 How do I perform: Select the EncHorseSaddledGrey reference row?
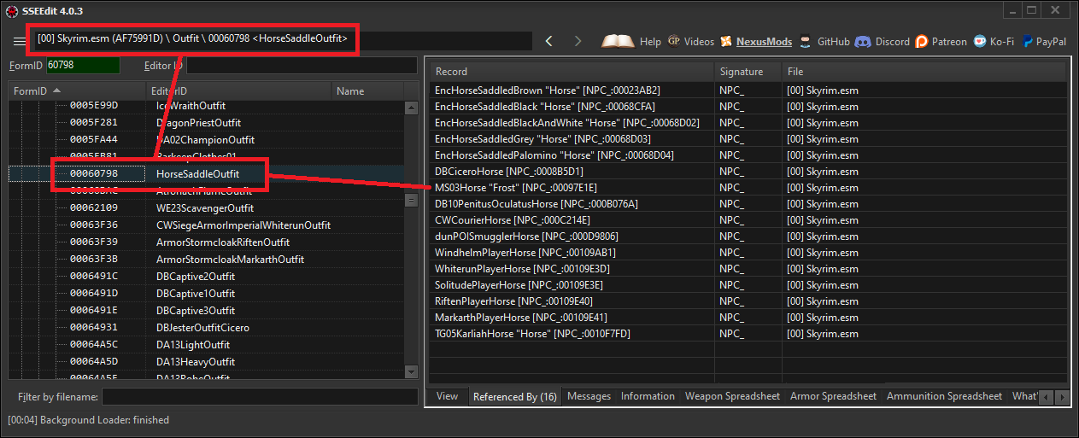pyautogui.click(x=748, y=138)
